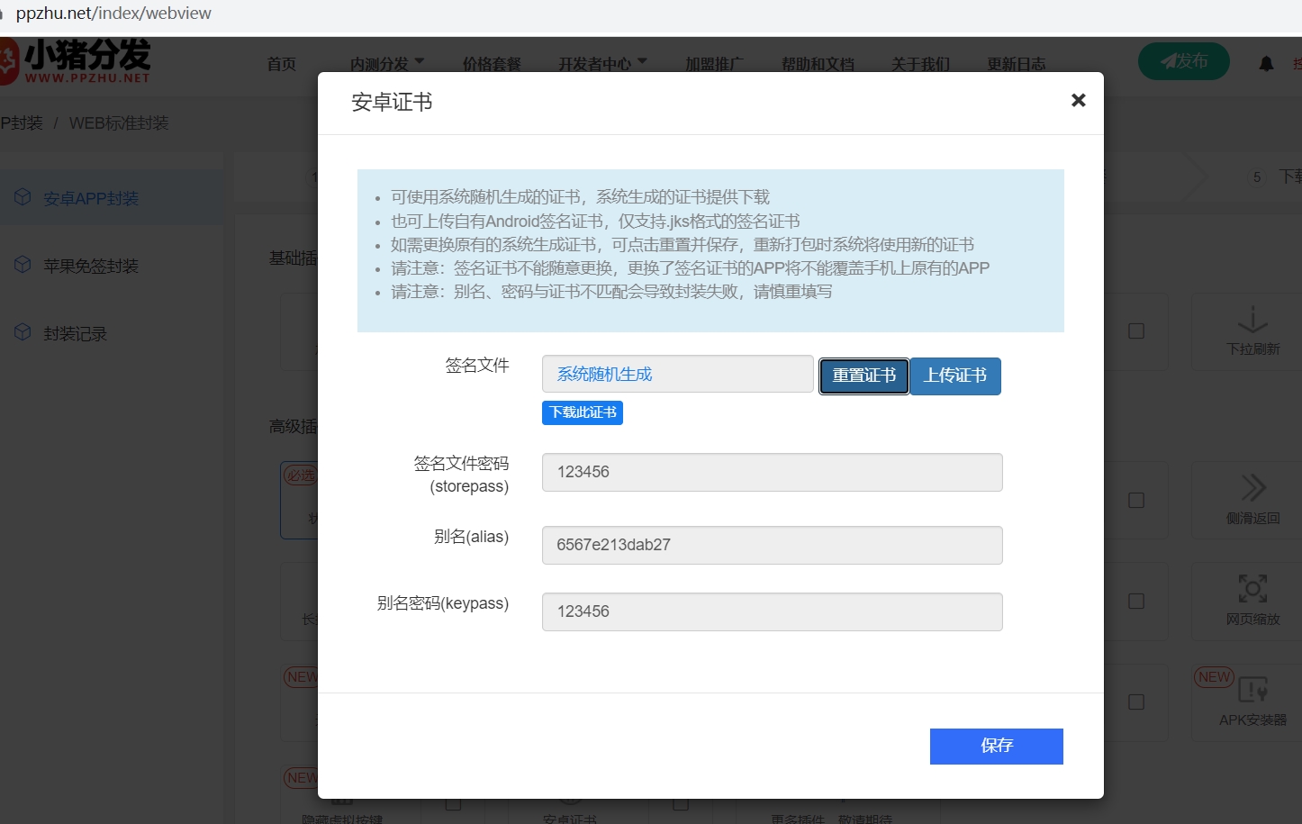The width and height of the screenshot is (1302, 824).
Task: Click the 系统随机生成 signature file field
Action: point(677,374)
